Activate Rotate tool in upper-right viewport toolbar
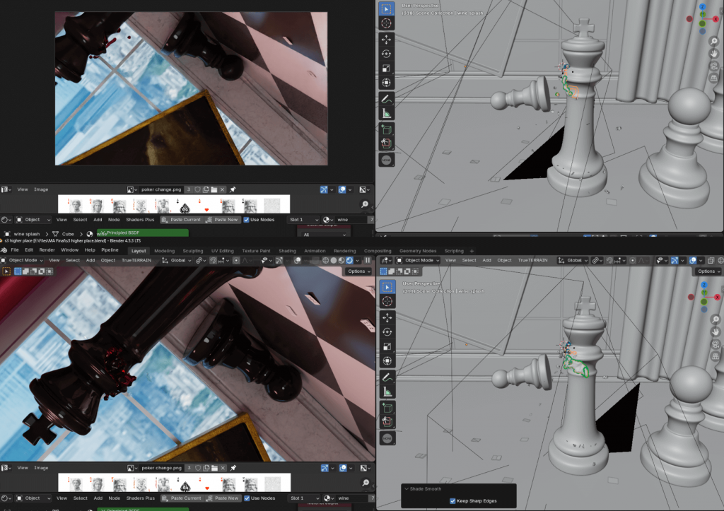The width and height of the screenshot is (724, 511). tap(387, 54)
